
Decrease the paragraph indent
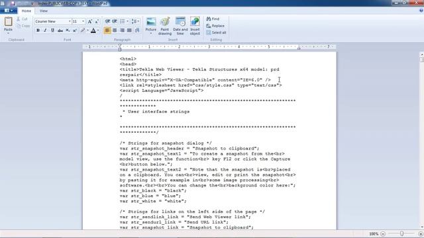coord(107,21)
